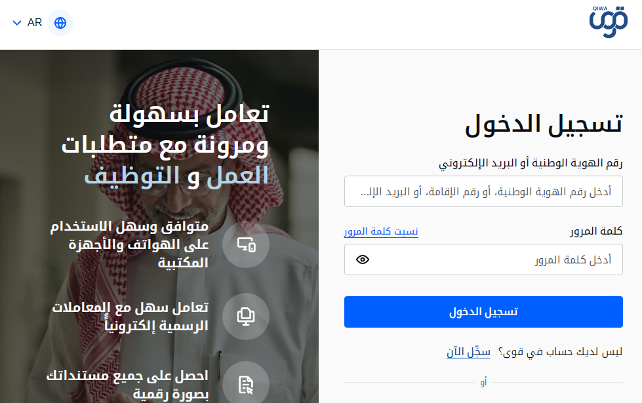Viewport: 642px width, 403px height.
Task: Click the احصل على جميع مستنداتك text
Action: click(x=127, y=385)
